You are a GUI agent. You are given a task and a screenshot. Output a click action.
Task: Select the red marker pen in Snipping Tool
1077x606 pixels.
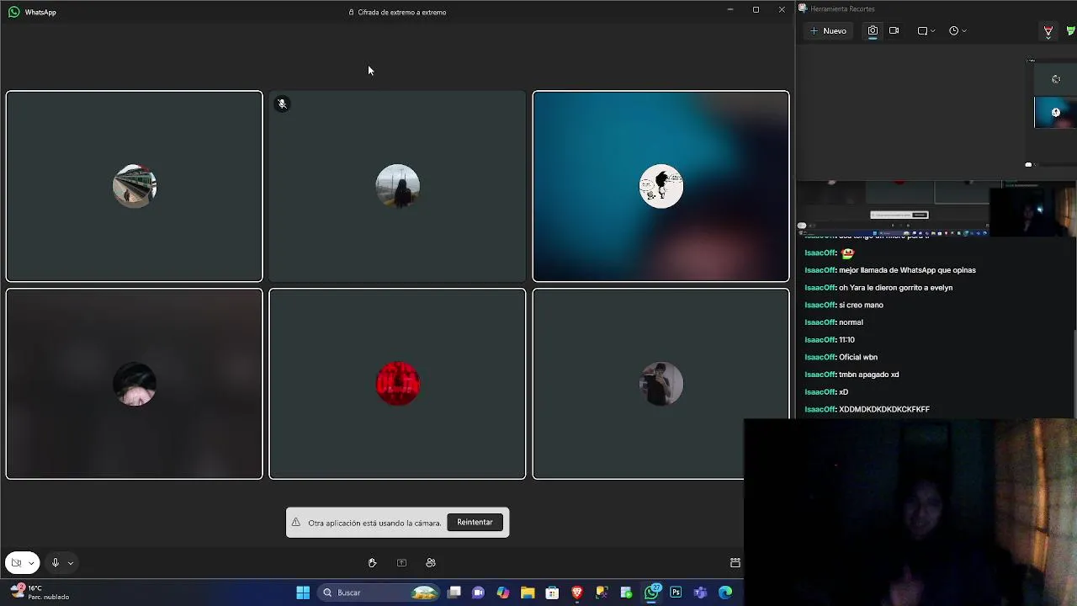[1048, 31]
